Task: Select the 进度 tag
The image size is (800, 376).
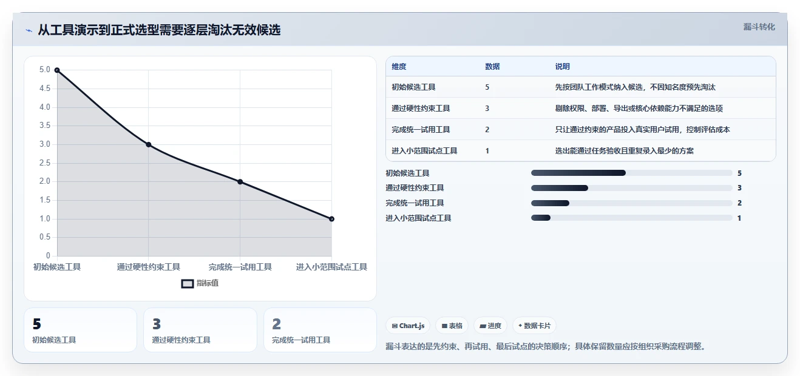Action: click(x=490, y=326)
